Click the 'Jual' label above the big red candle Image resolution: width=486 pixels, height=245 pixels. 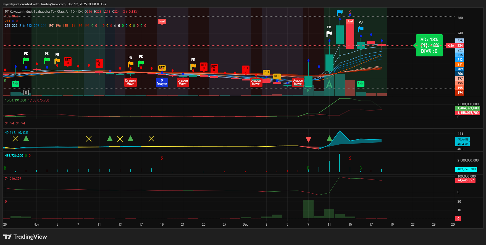[x=350, y=21]
